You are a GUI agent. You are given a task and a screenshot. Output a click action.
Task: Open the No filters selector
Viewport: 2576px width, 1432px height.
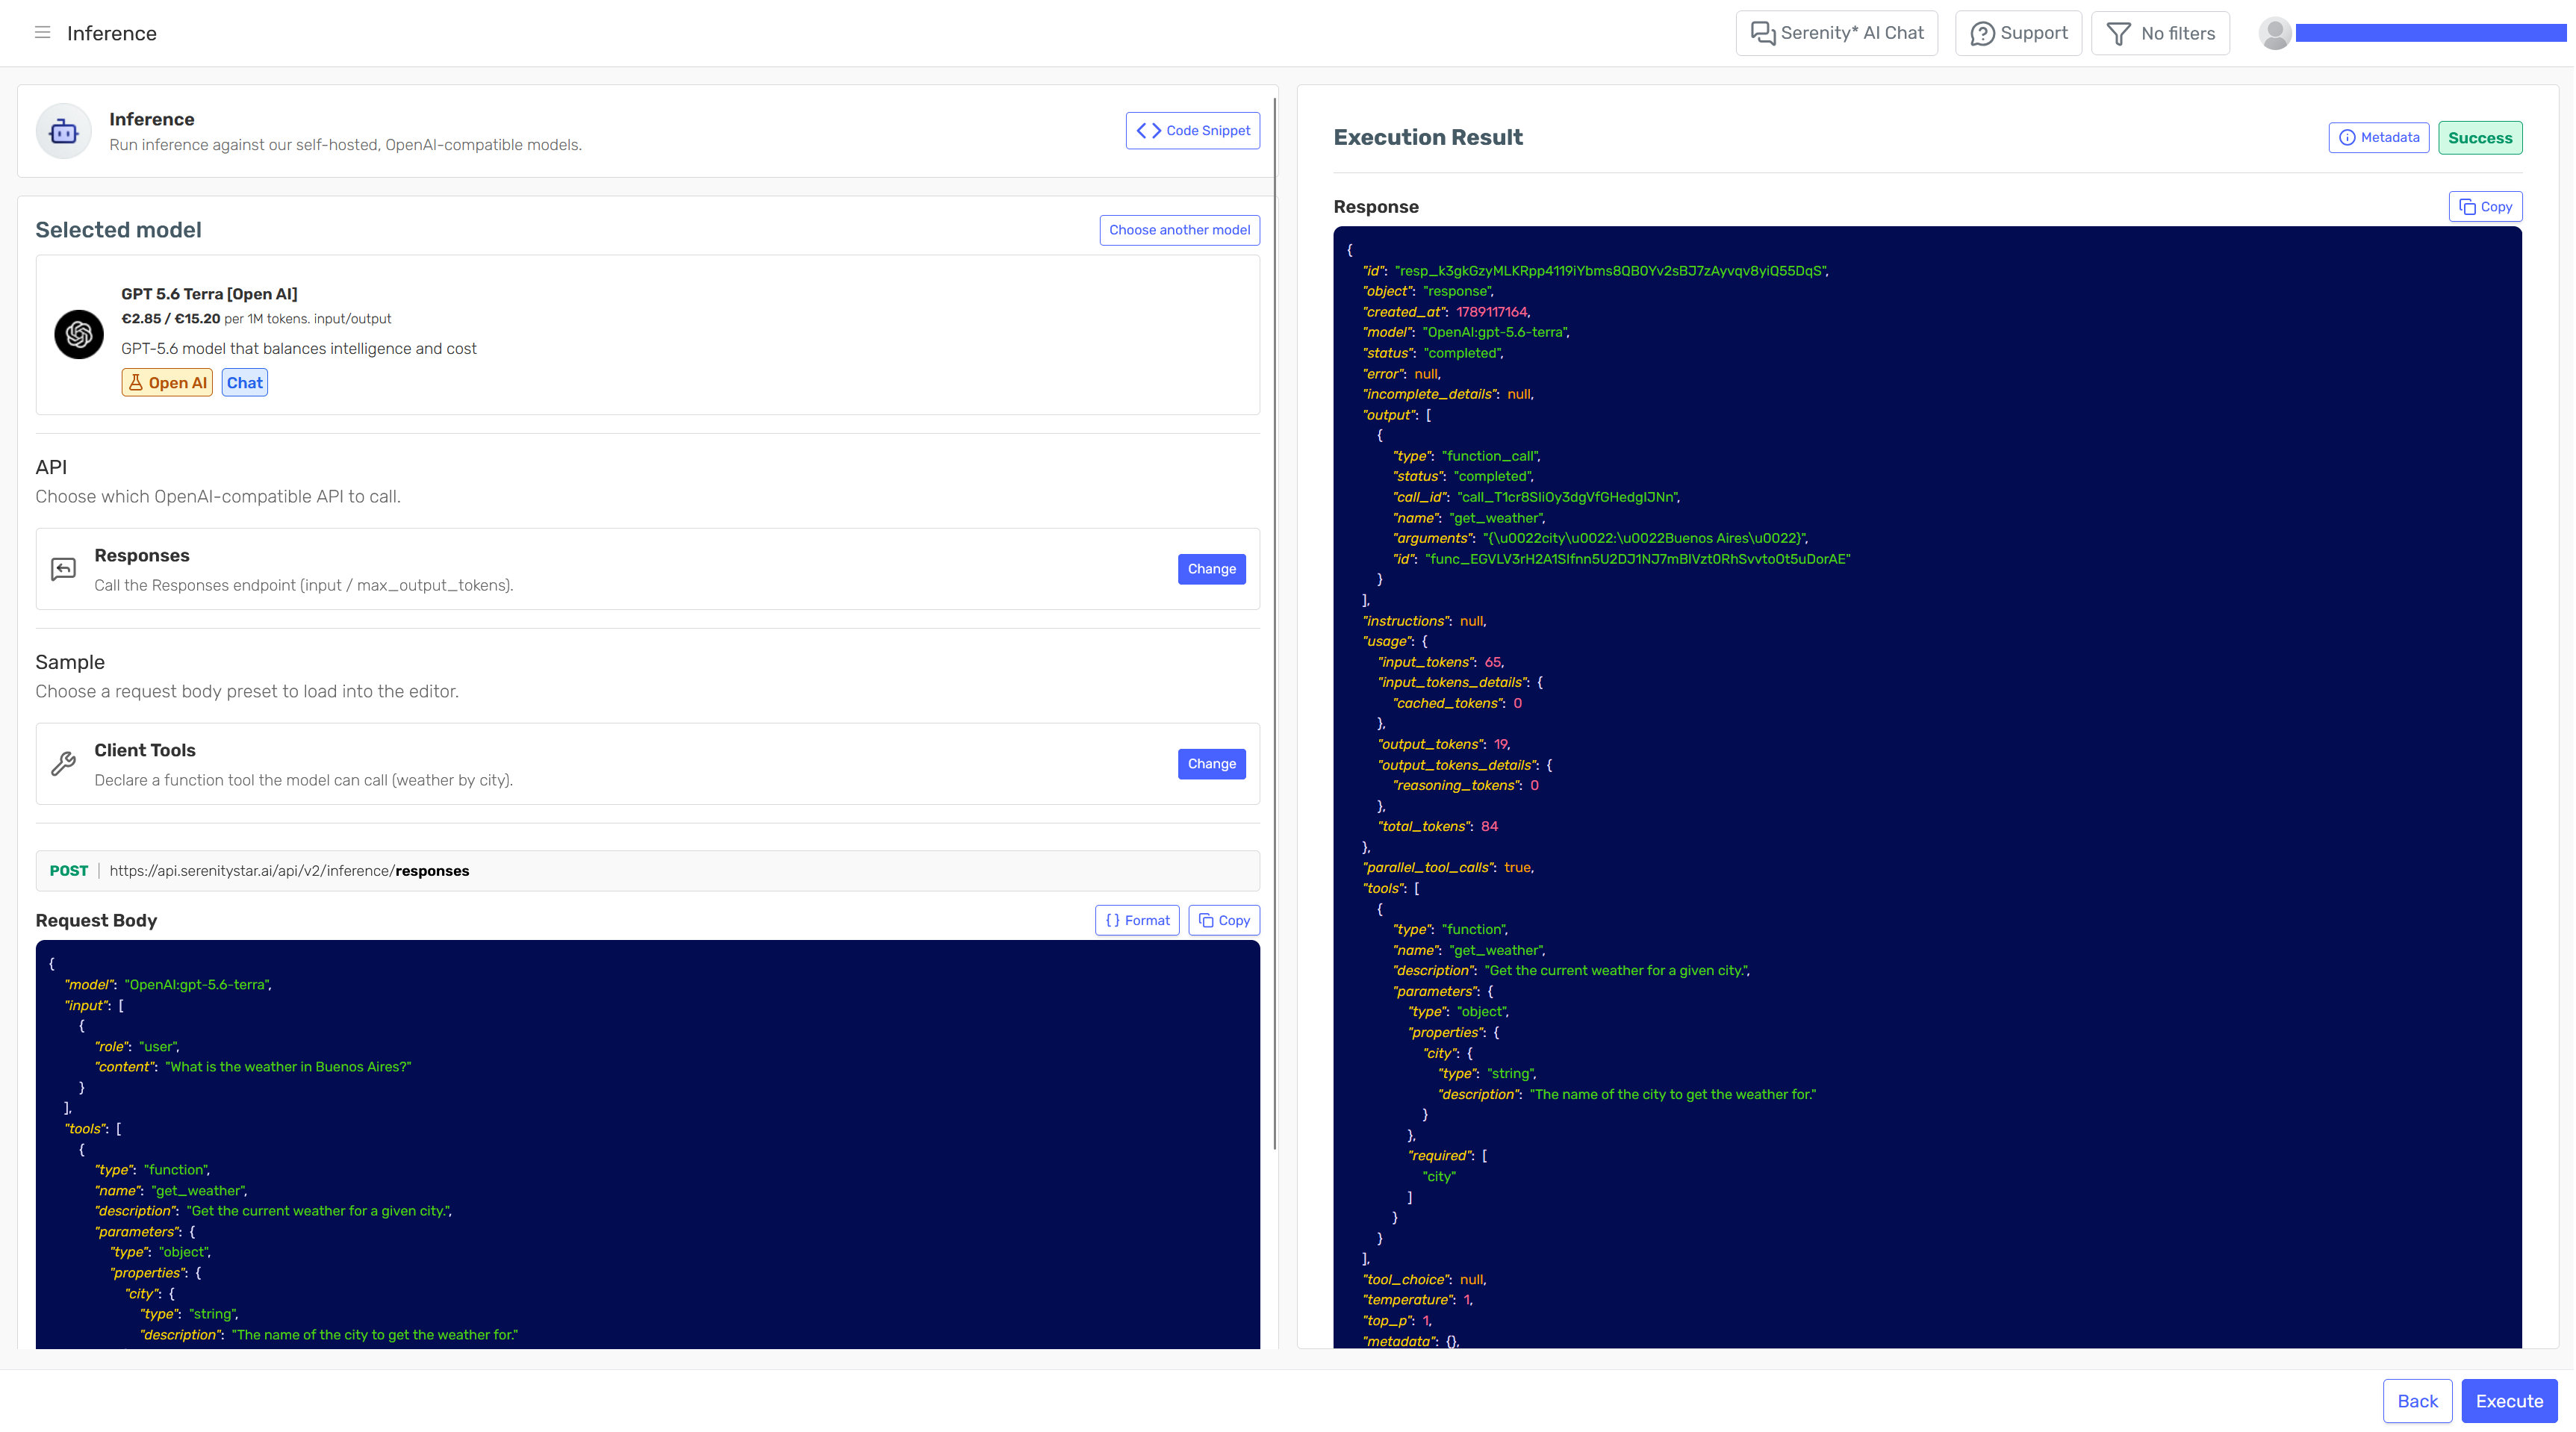[x=2160, y=33]
